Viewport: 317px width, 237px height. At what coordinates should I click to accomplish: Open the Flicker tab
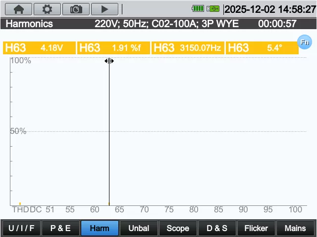click(256, 228)
